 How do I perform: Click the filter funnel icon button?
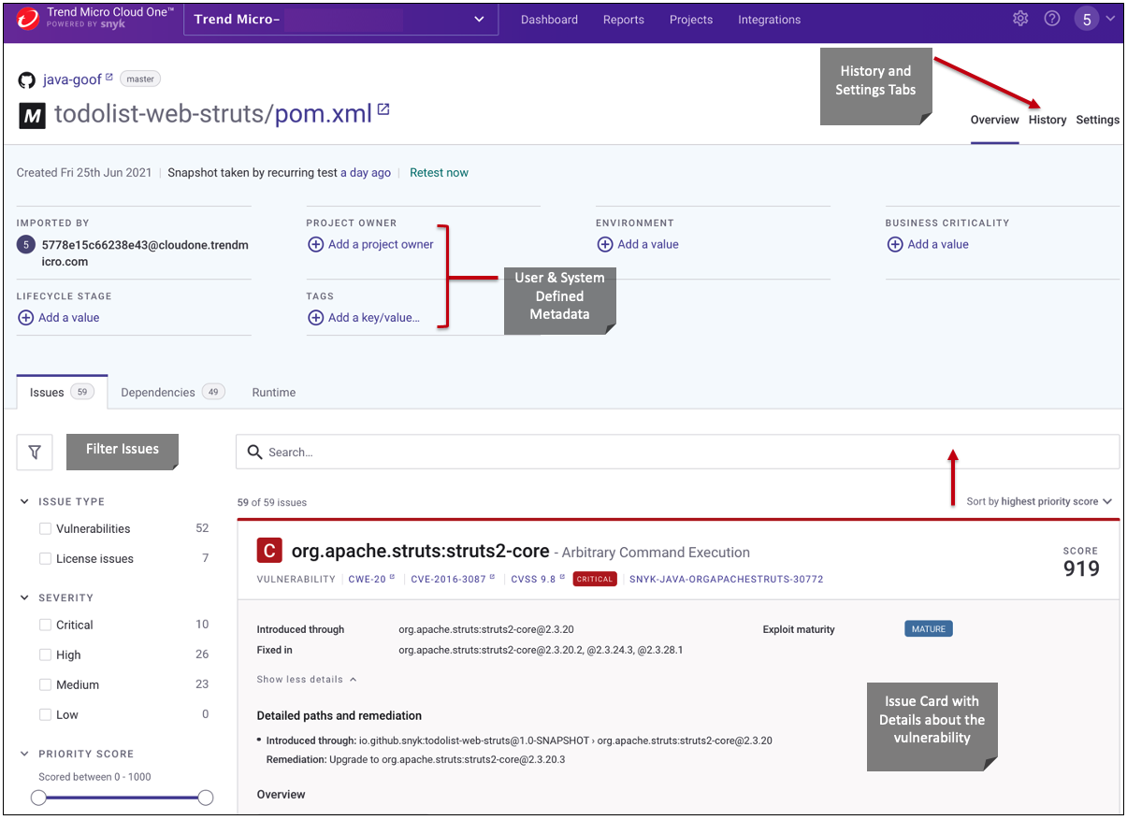[35, 453]
